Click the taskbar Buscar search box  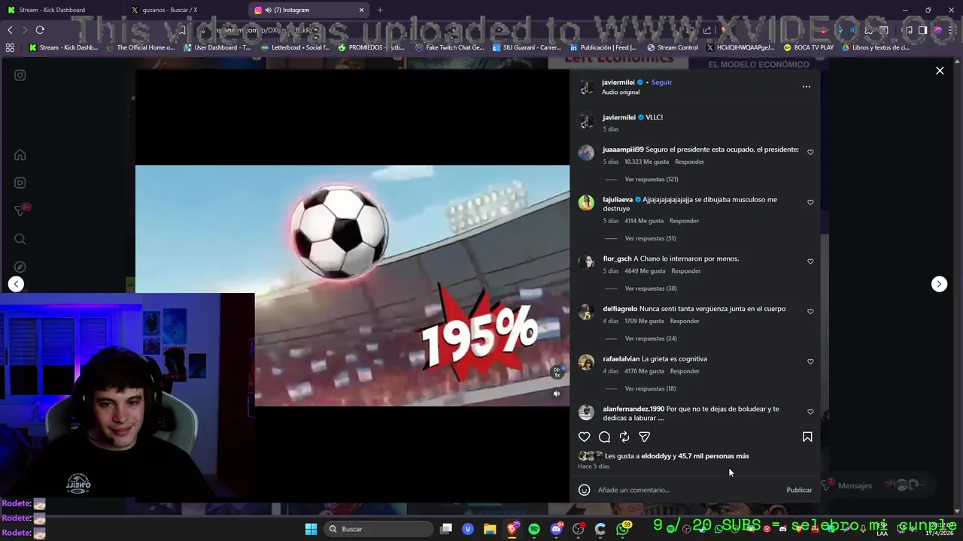pyautogui.click(x=377, y=529)
